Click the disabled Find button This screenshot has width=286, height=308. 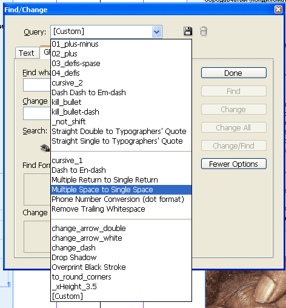tap(234, 91)
